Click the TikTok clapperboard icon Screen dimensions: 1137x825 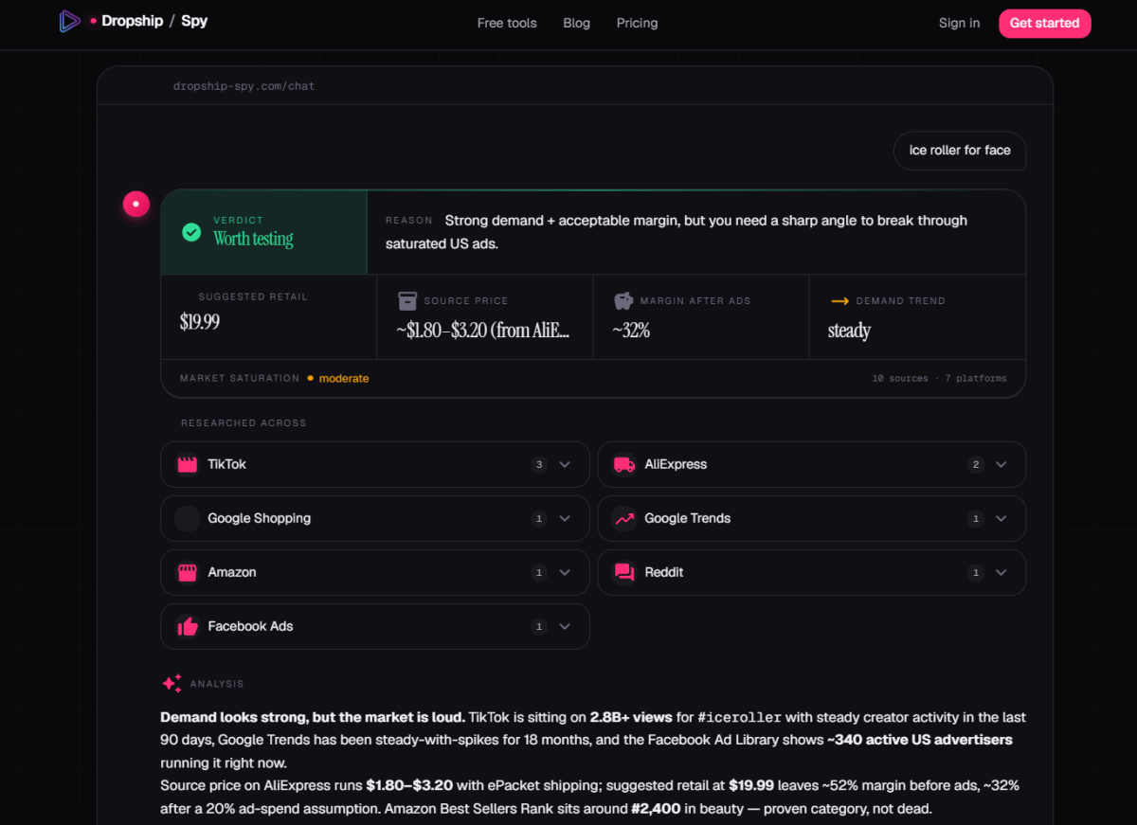click(x=187, y=464)
